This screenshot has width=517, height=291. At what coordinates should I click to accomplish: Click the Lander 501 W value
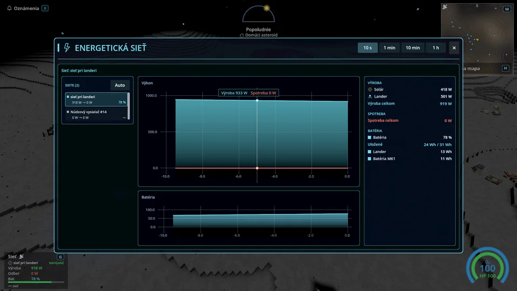(x=446, y=96)
